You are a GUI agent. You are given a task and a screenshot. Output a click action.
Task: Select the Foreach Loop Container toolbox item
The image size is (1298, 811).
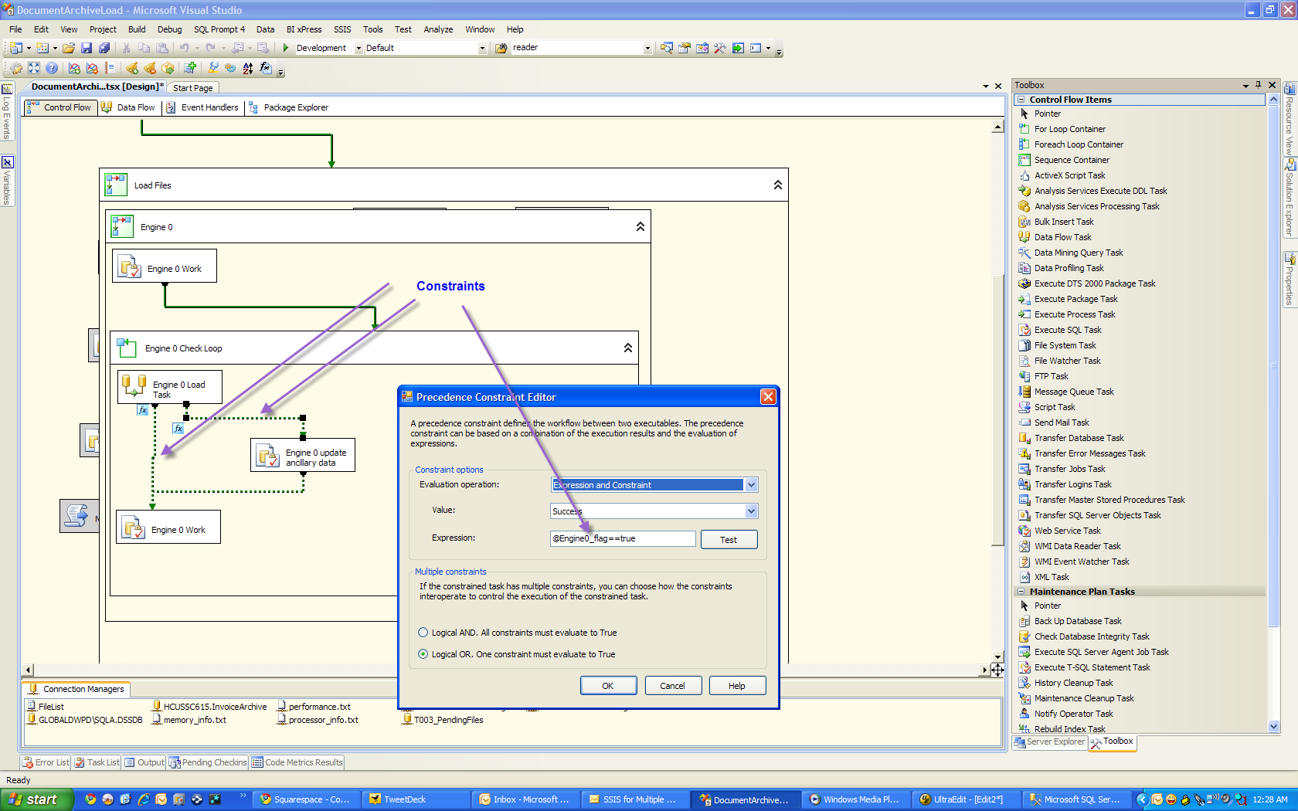(x=1079, y=144)
